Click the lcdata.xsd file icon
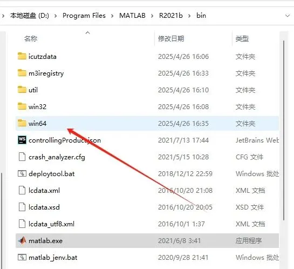The image size is (294, 269). coord(22,207)
